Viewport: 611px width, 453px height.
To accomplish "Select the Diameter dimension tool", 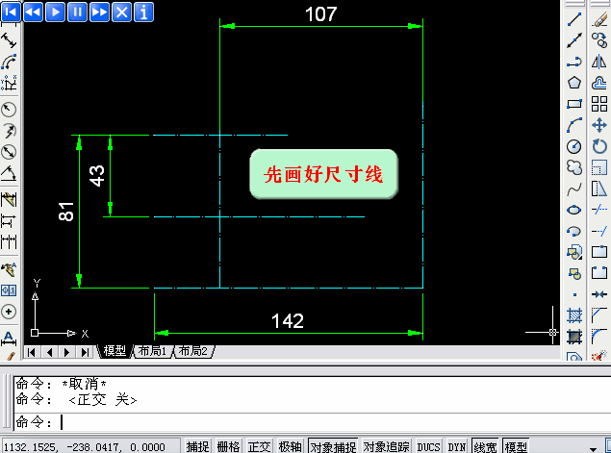I will click(9, 152).
